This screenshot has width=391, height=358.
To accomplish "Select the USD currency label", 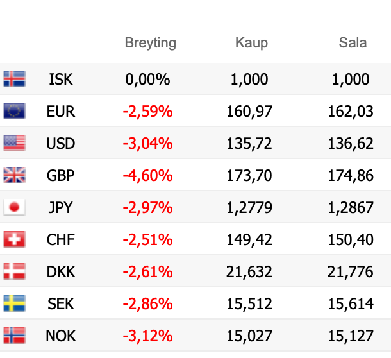I will click(x=61, y=144).
